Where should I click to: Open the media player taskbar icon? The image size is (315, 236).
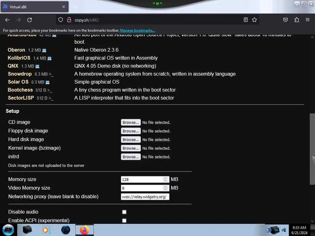(46, 230)
